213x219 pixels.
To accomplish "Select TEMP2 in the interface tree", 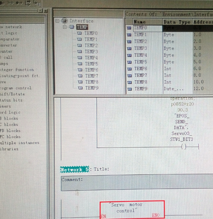I will (x=91, y=46).
